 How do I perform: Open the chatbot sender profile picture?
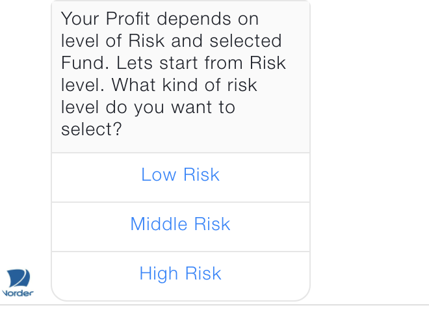point(18,283)
